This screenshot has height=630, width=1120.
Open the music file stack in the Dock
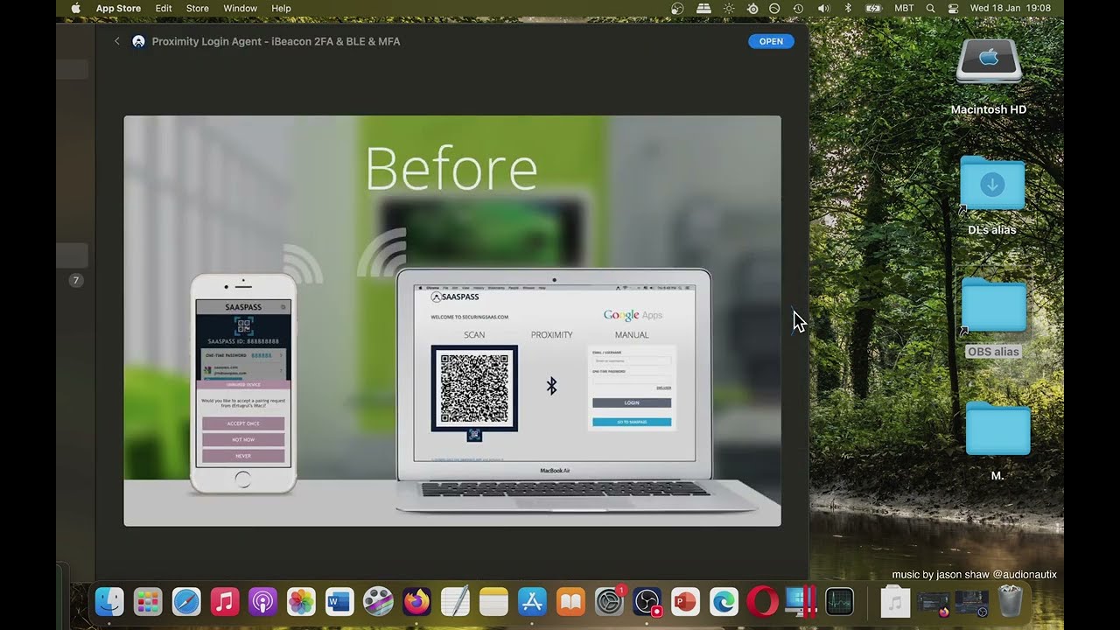[x=894, y=601]
